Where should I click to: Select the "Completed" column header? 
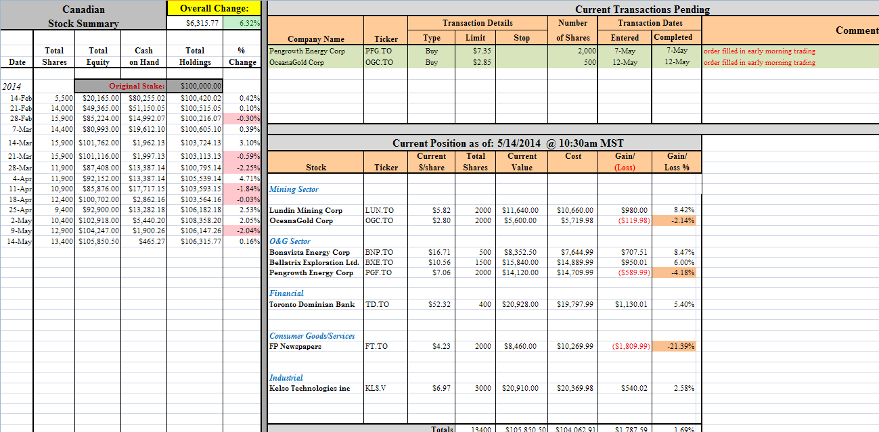coord(677,37)
